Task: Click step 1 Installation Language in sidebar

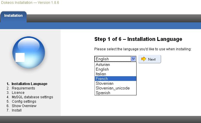Action: click(29, 84)
